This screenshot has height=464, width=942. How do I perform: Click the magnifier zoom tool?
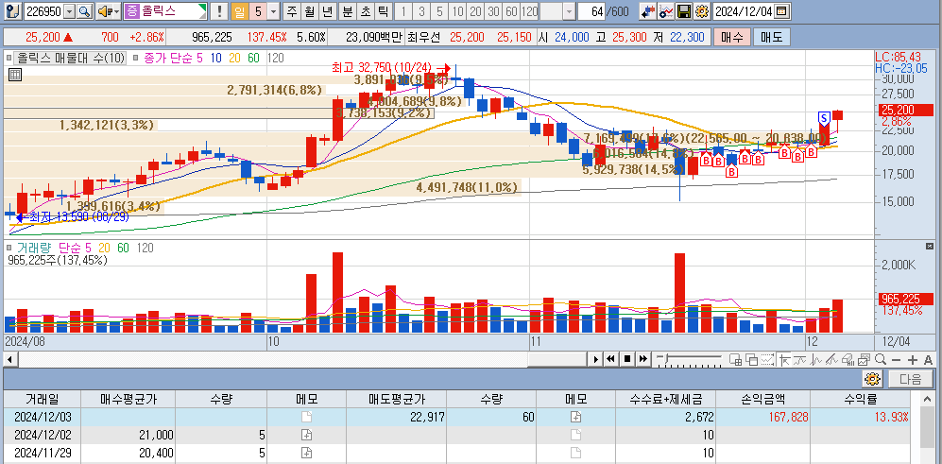pyautogui.click(x=881, y=359)
